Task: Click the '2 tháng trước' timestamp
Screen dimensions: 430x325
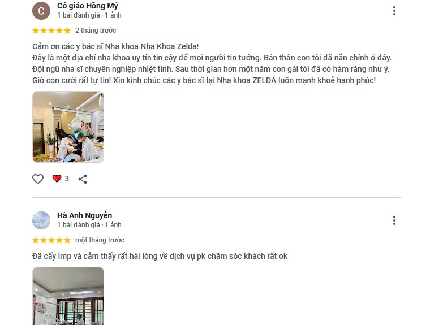Action: [96, 31]
